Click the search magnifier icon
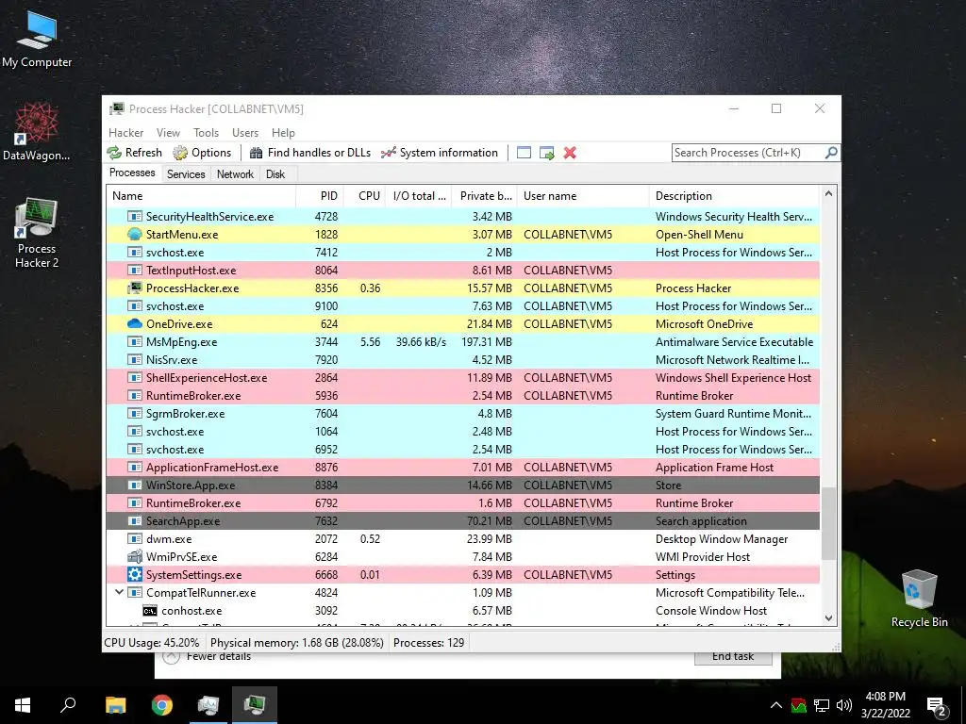 pyautogui.click(x=831, y=152)
